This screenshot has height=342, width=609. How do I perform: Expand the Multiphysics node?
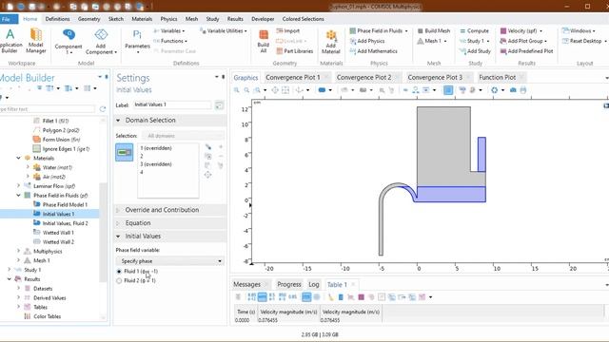pos(18,251)
